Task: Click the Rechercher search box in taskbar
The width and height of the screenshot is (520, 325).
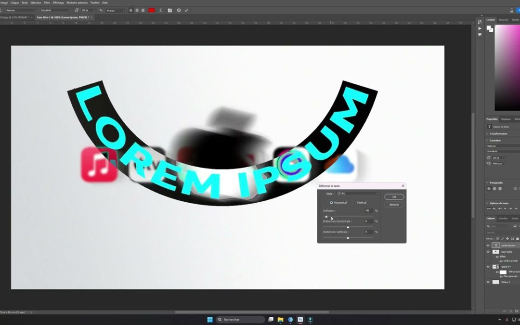Action: 240,320
